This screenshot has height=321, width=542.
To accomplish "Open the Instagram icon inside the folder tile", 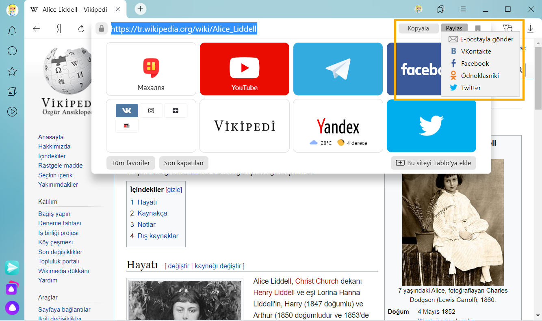I will tap(151, 110).
